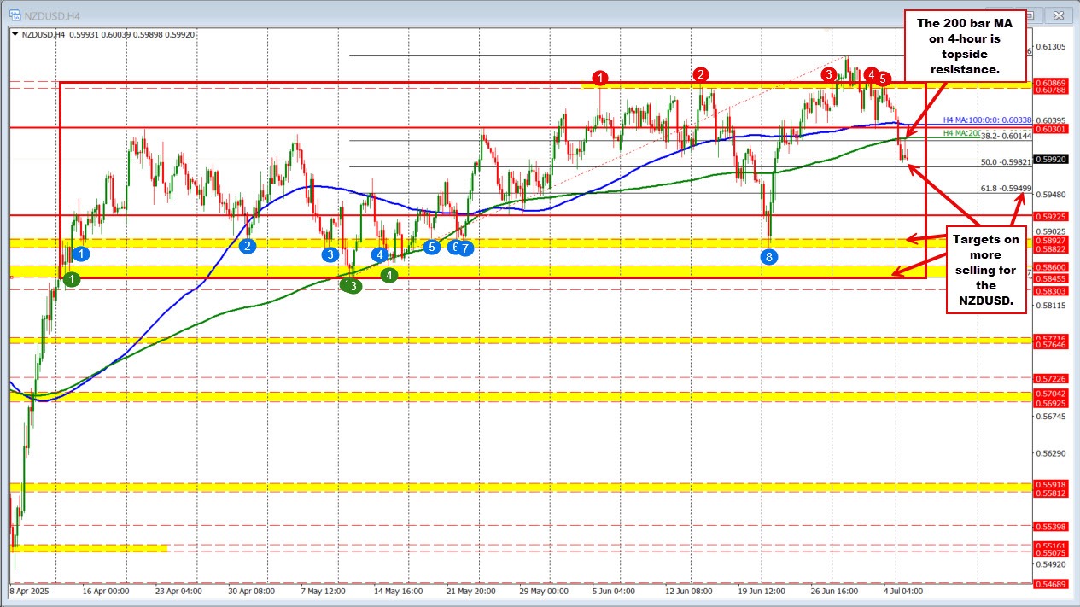Click red marker 1 on the yellow resistance zone

[600, 79]
